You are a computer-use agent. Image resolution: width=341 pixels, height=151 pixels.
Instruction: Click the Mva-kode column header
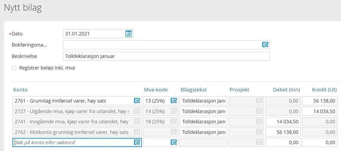click(156, 90)
